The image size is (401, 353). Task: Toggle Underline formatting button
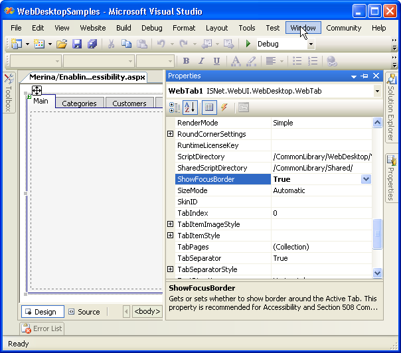coord(216,61)
